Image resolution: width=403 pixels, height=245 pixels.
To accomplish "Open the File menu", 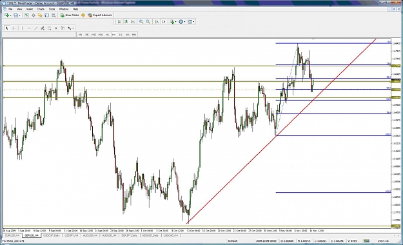I will click(10, 9).
